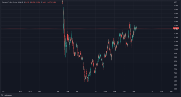Click the low value L12.563
Image resolution: width=181 pixels, height=97 pixels.
pyautogui.click(x=38, y=2)
